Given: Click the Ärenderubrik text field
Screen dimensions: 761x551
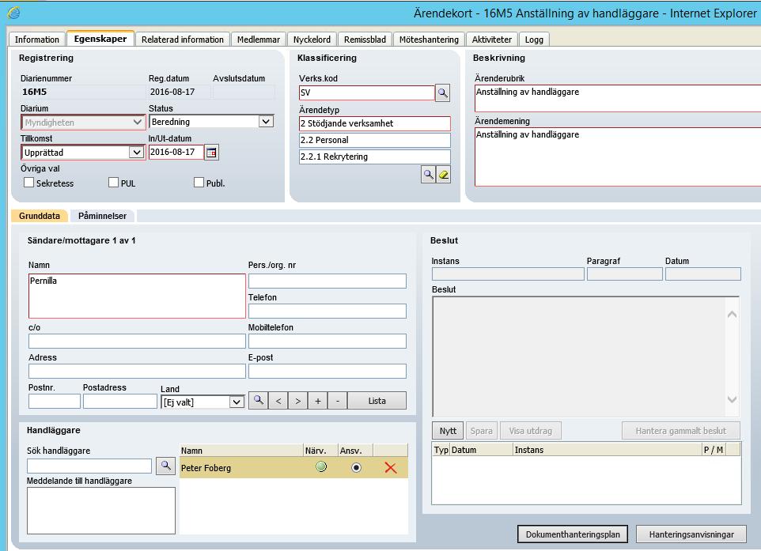Looking at the screenshot, I should (617, 99).
